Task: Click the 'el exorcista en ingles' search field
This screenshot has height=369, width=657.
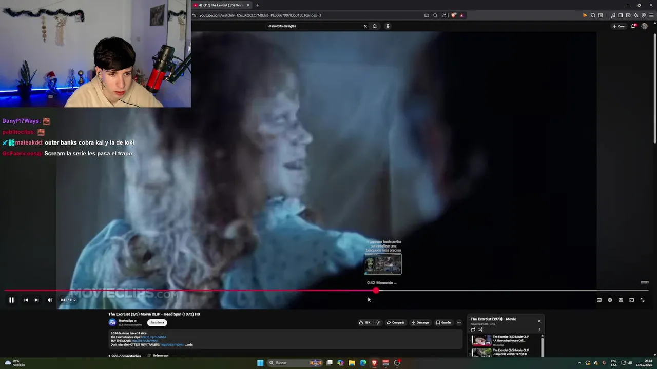Action: coord(313,26)
